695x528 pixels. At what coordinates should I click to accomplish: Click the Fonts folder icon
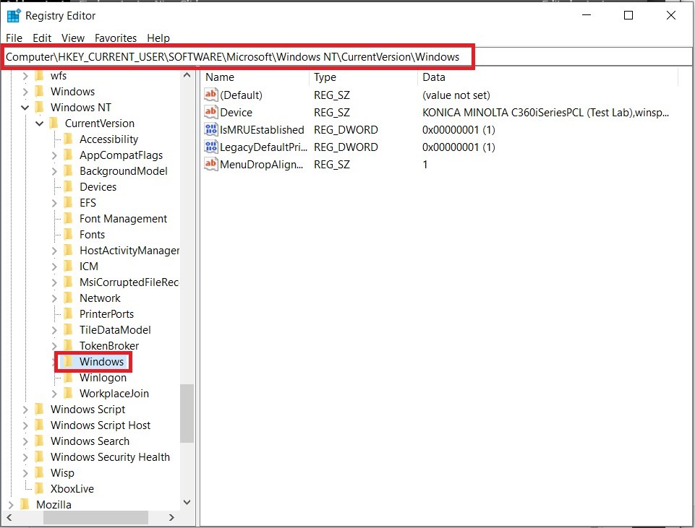[x=68, y=234]
